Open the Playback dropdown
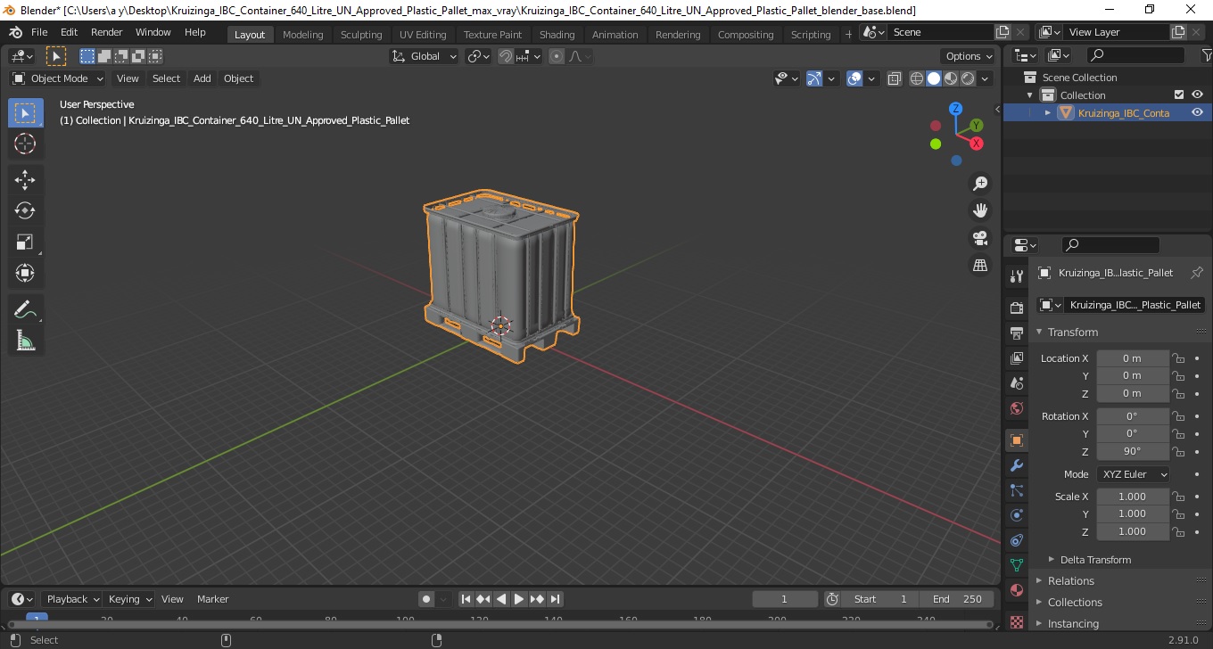 [73, 599]
